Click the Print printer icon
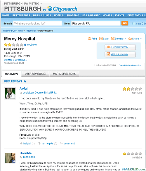 point(89,39)
